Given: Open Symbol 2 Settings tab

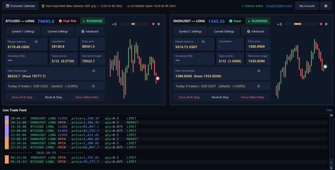Looking at the screenshot, I should (190, 31).
